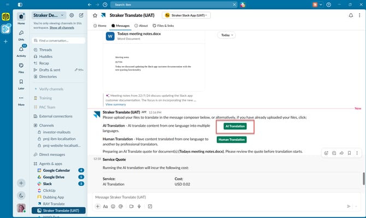Toggle text formatting Aa icon

click(x=105, y=207)
